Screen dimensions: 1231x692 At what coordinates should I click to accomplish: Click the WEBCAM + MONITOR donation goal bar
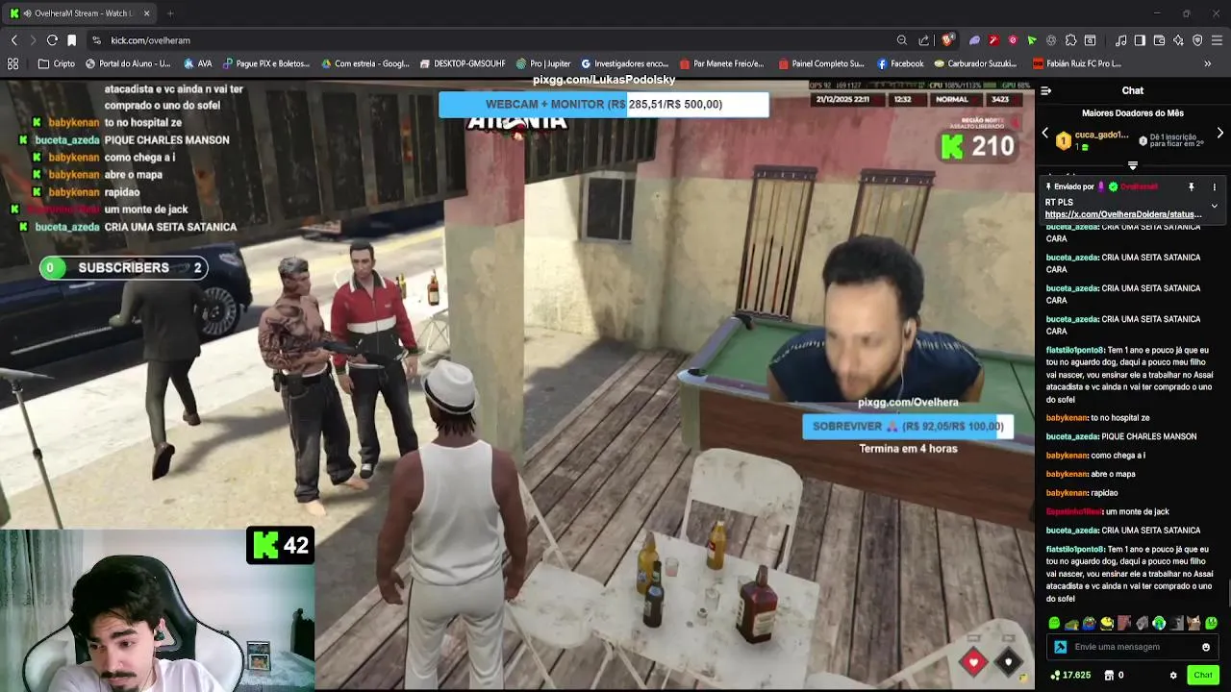(604, 104)
